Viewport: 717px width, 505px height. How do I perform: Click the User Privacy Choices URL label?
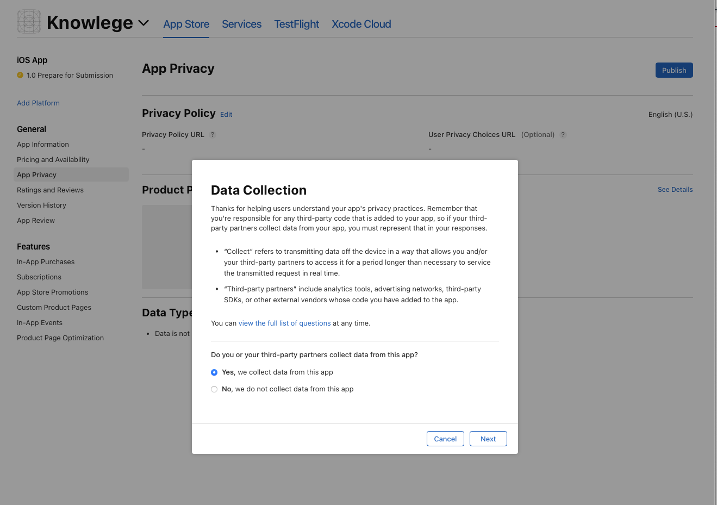pyautogui.click(x=472, y=134)
